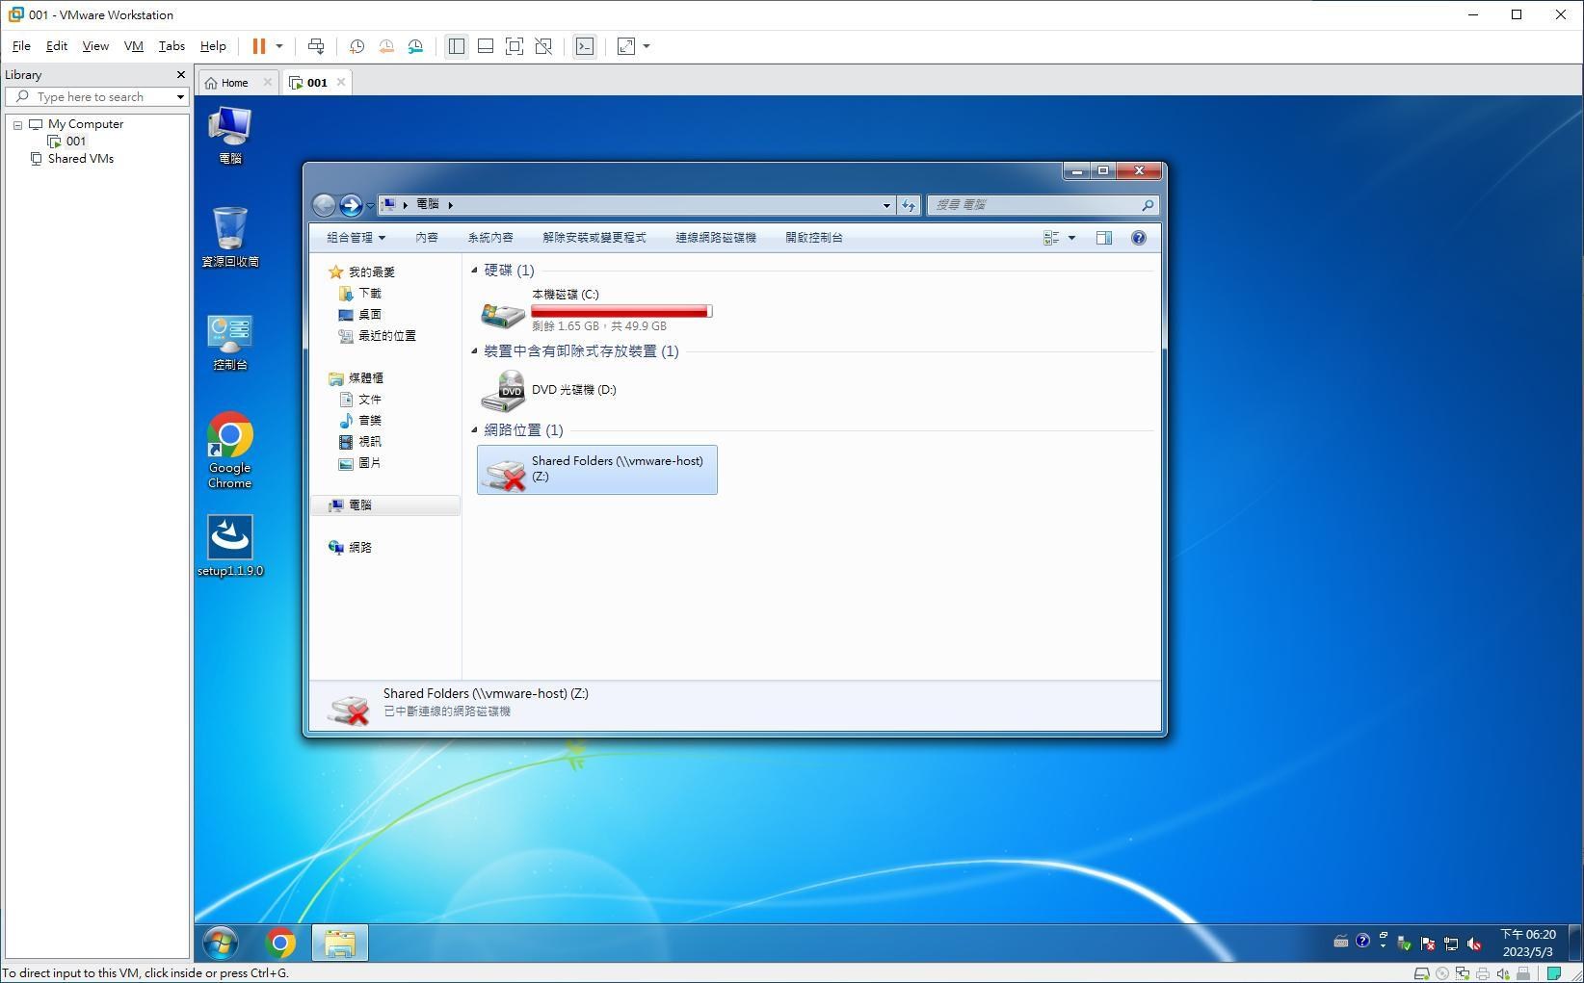Collapse the 網路位置 section

474,430
